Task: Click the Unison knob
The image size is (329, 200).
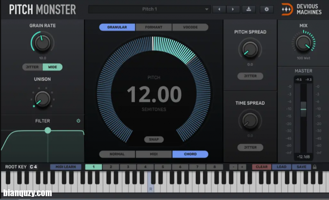Action: [x=42, y=99]
